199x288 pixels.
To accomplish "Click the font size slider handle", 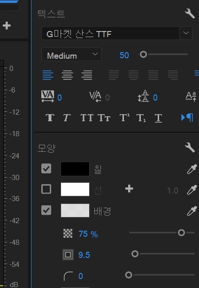I will (x=144, y=54).
